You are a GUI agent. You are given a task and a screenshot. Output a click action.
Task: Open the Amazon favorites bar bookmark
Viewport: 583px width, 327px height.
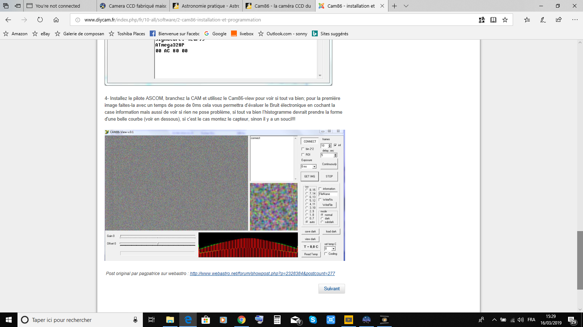pyautogui.click(x=15, y=34)
